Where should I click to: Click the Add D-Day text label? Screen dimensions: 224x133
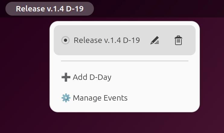coord(92,77)
